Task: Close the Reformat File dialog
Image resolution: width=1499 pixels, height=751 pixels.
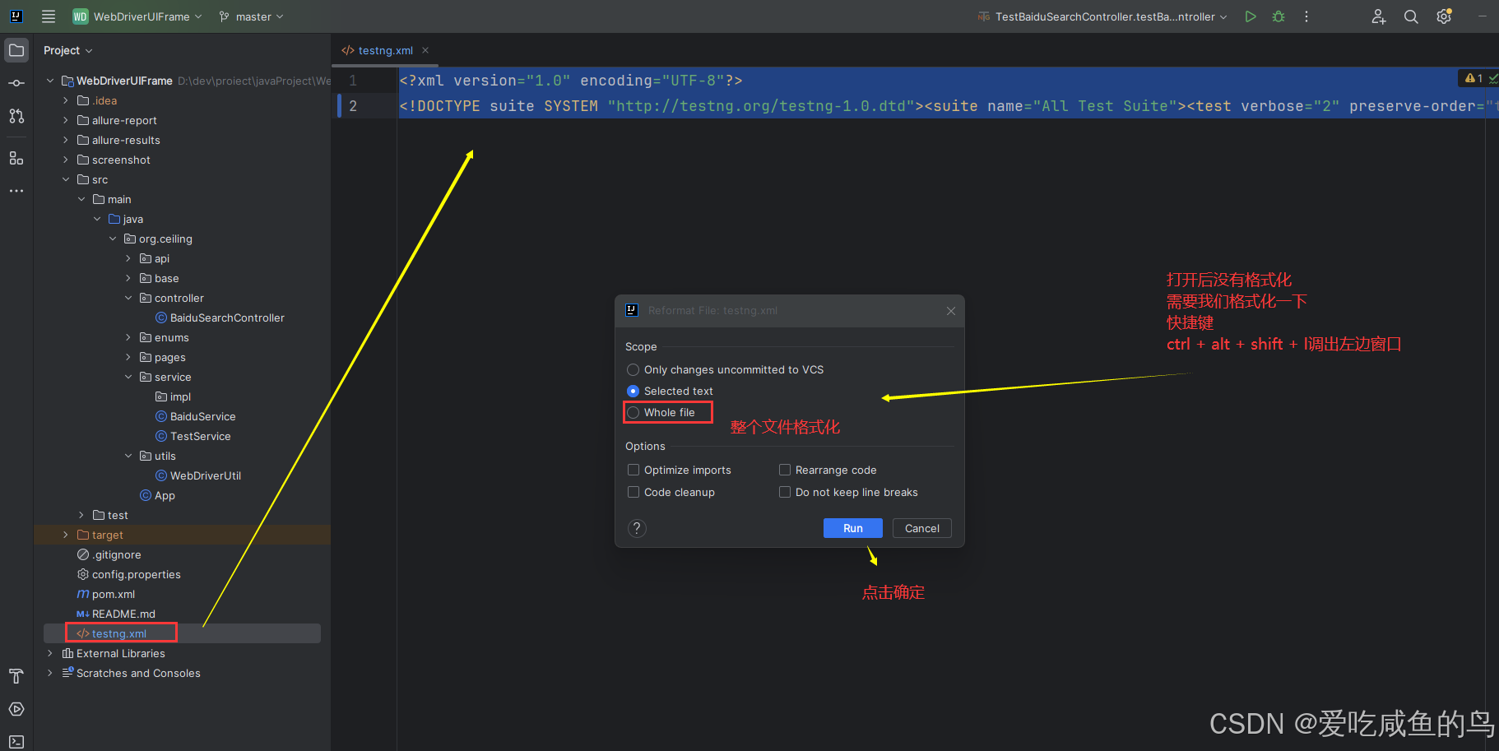Action: tap(951, 310)
